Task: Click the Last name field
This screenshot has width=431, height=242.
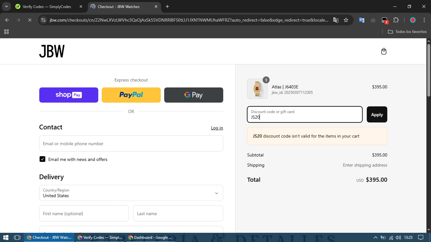Action: [x=178, y=214]
